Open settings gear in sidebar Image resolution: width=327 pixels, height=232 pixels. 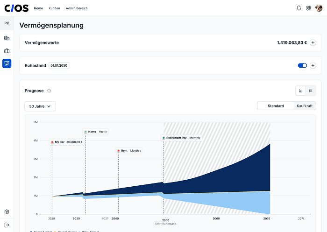tap(7, 212)
